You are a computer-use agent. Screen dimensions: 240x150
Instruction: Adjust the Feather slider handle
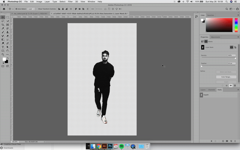coord(202,66)
